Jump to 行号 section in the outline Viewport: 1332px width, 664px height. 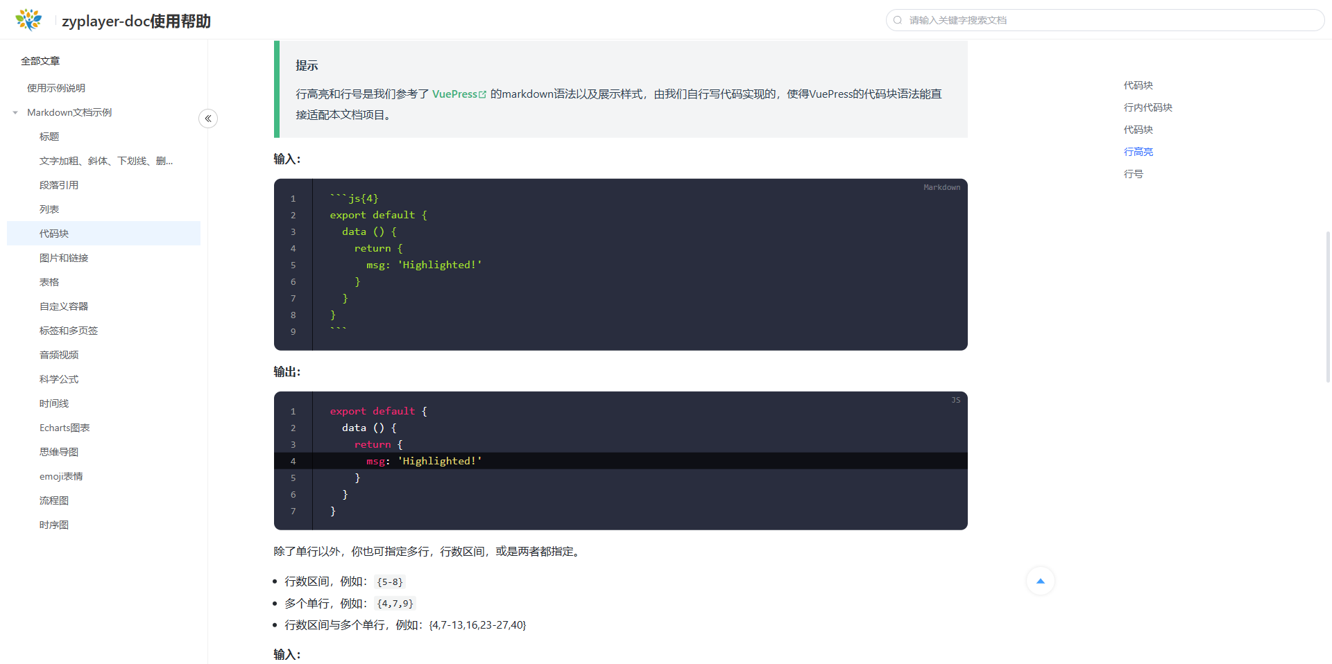(x=1133, y=174)
